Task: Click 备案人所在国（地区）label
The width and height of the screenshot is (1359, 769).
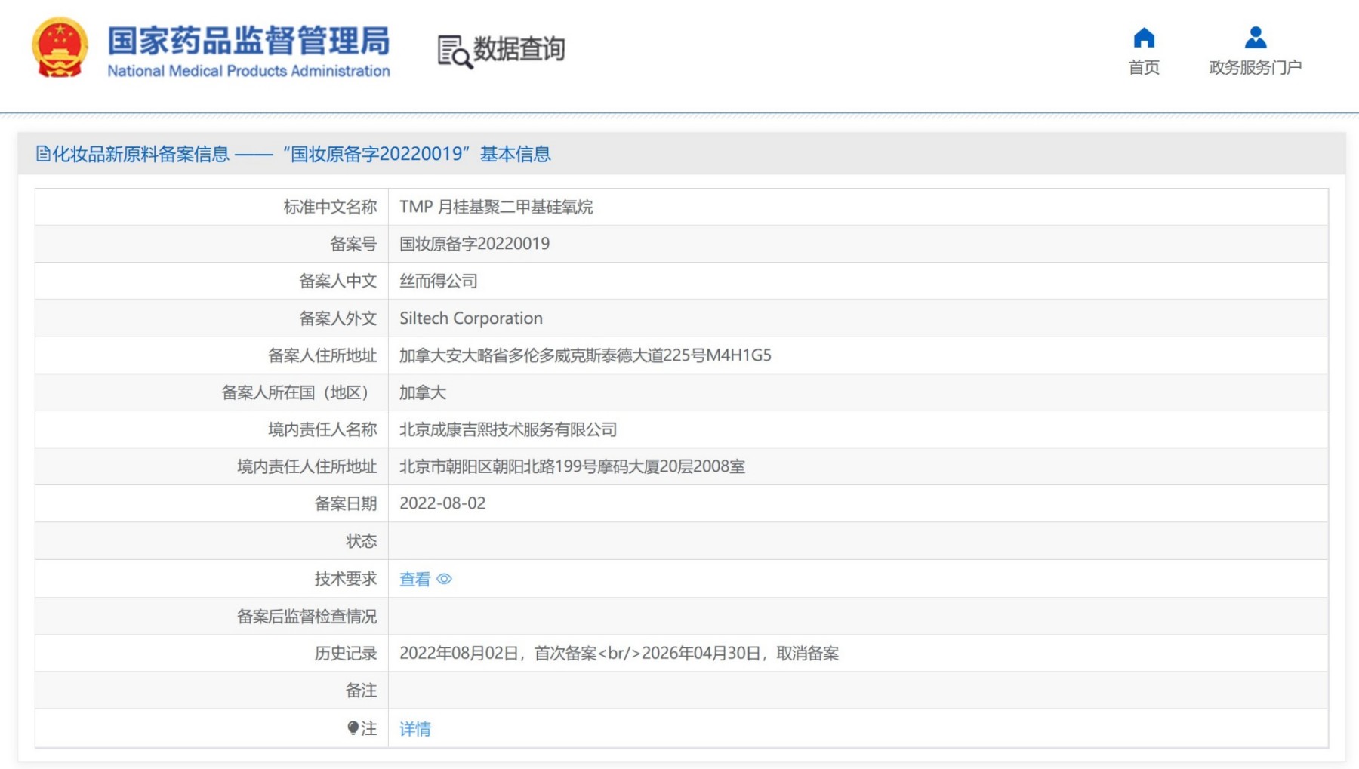Action: [x=299, y=392]
